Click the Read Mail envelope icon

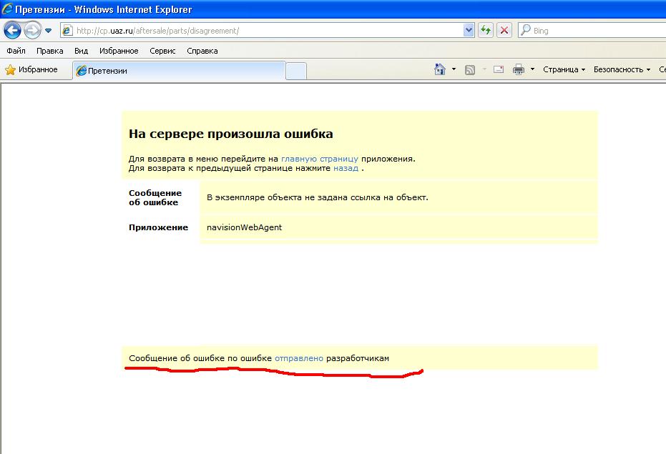tap(499, 69)
